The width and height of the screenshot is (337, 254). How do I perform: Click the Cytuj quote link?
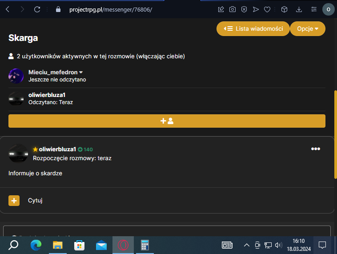pyautogui.click(x=35, y=201)
